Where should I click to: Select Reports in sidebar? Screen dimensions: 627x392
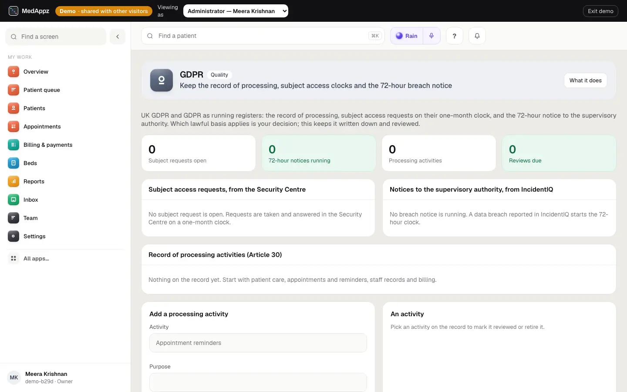[x=65, y=181]
